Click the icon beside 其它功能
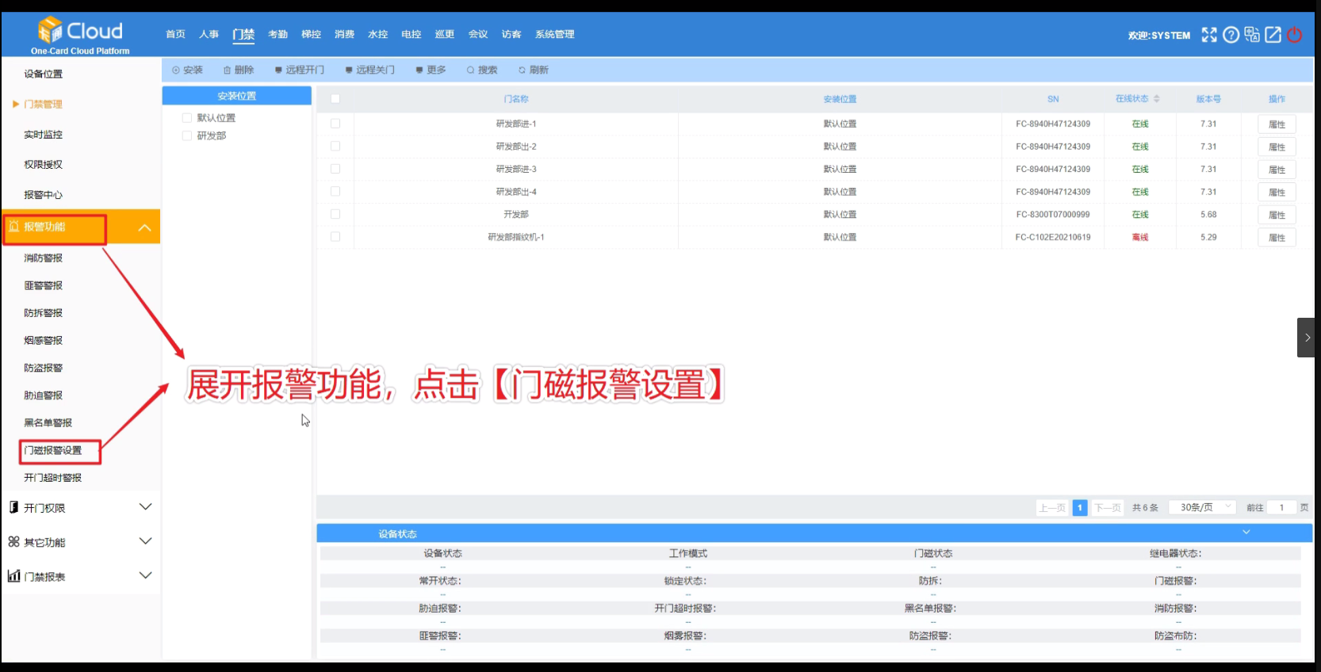 pyautogui.click(x=13, y=542)
